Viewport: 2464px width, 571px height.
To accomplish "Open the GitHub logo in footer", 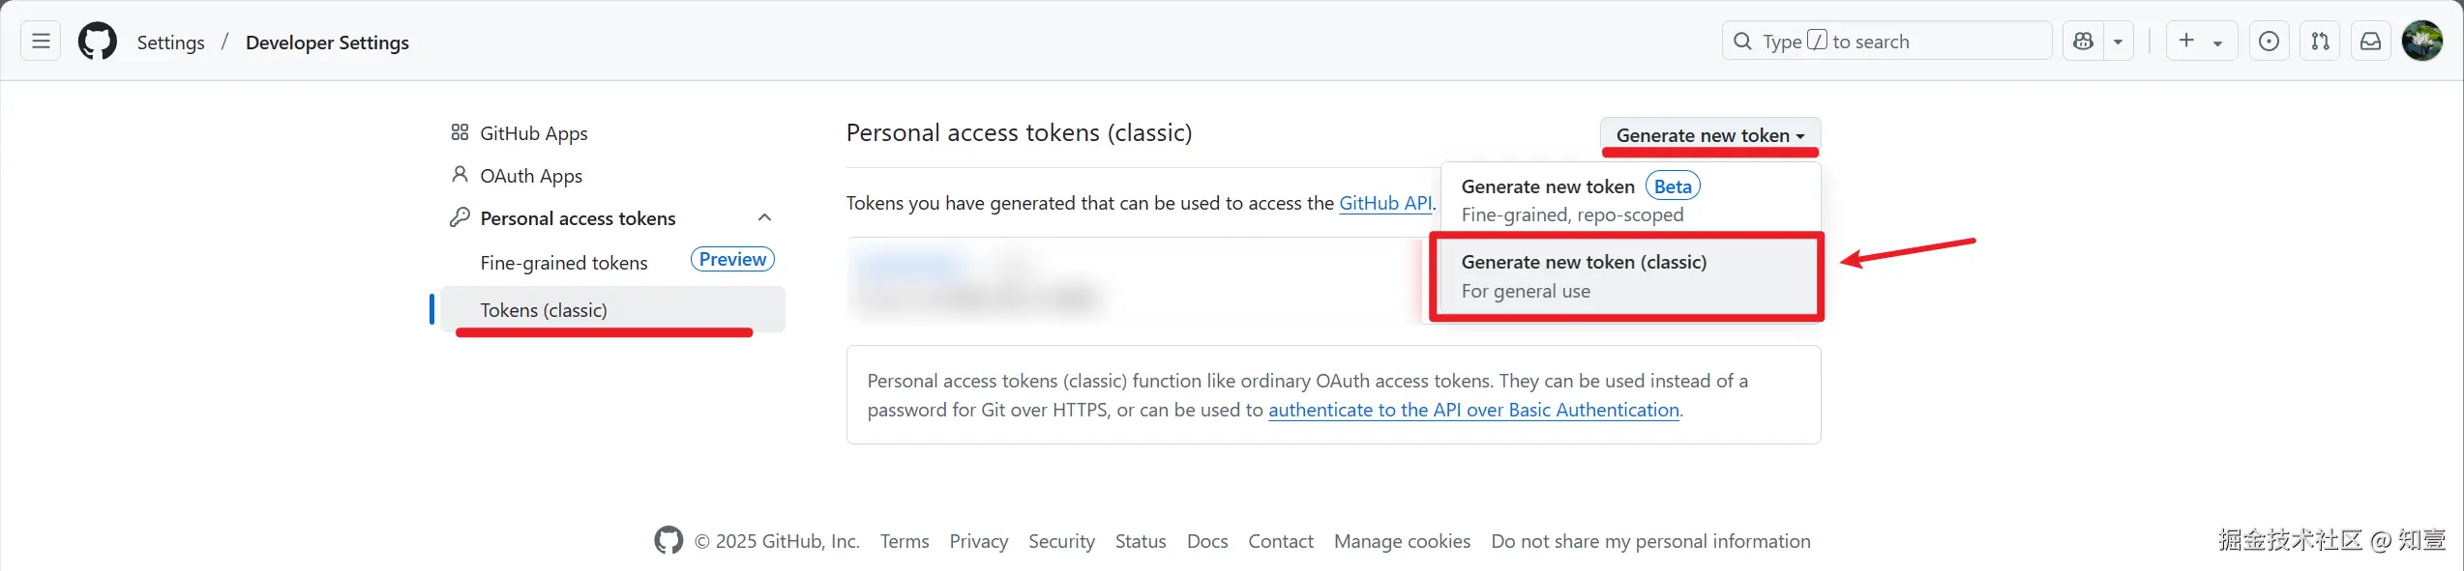I will tap(668, 541).
